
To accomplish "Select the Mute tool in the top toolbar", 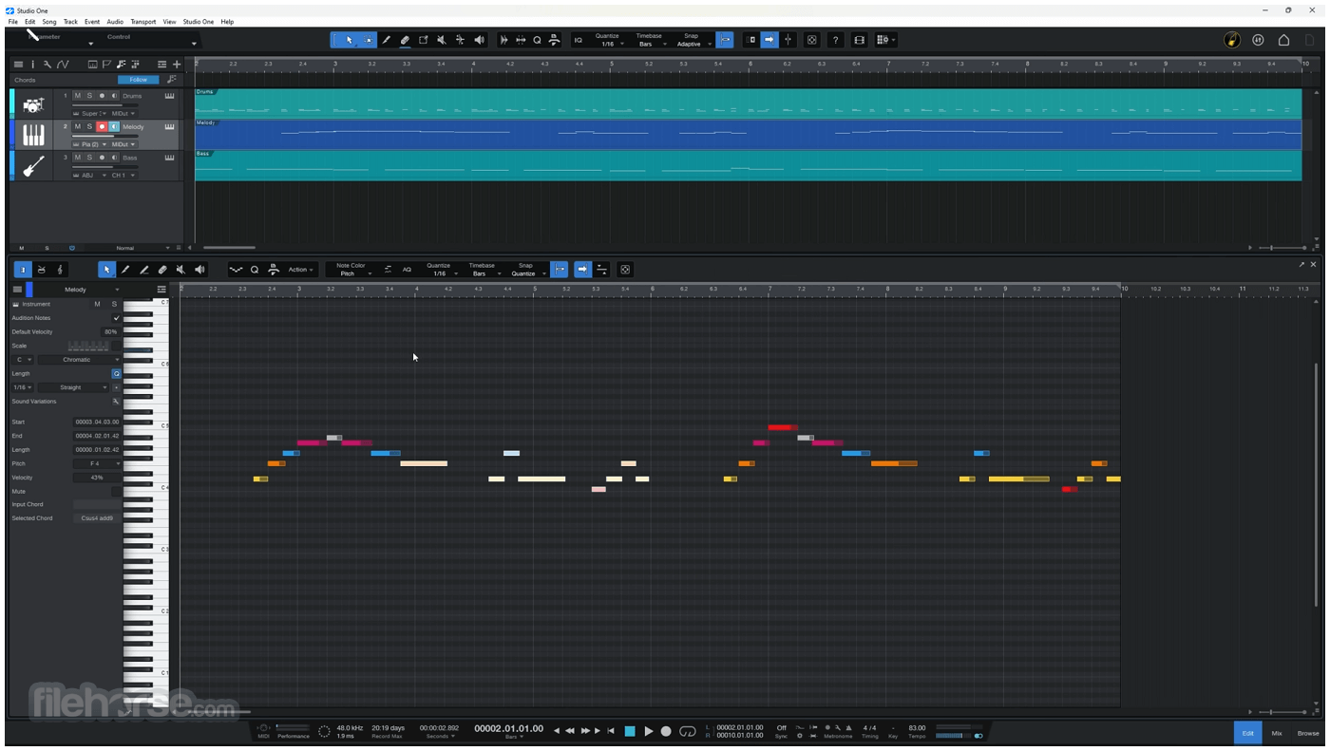I will (x=442, y=40).
